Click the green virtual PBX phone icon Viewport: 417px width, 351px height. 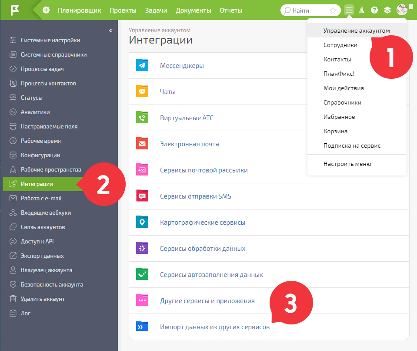[x=142, y=117]
